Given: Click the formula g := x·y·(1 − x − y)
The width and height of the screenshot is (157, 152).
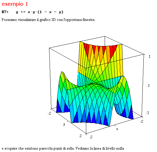Looking at the screenshot, I should click(x=40, y=12).
